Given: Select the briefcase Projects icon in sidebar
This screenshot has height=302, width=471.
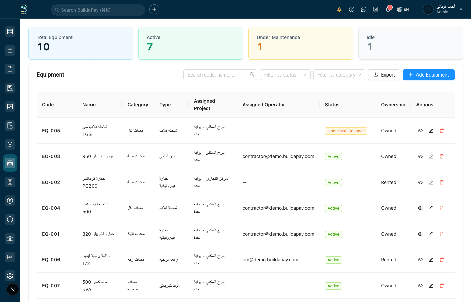Looking at the screenshot, I should (x=10, y=50).
